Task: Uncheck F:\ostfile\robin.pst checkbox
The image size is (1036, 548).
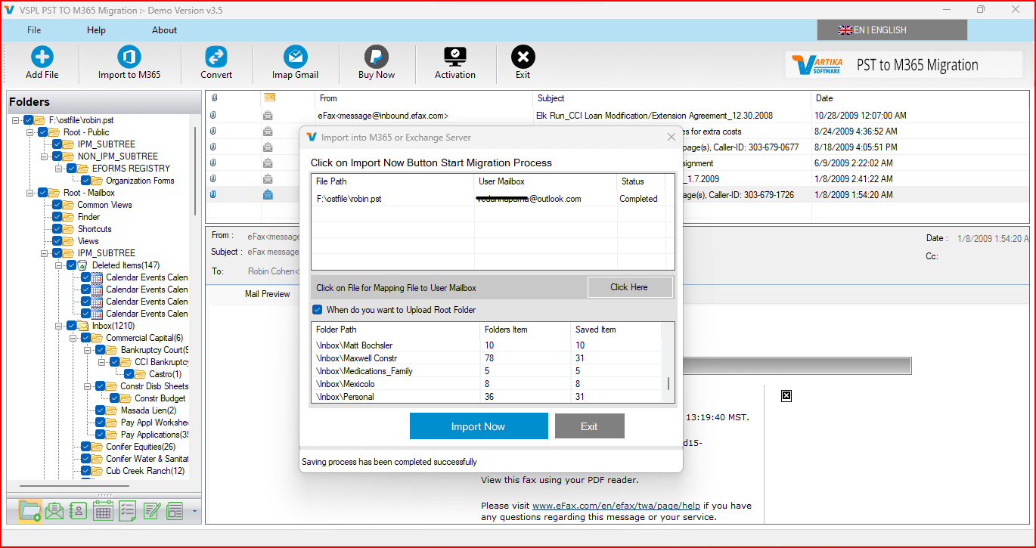Action: (29, 120)
